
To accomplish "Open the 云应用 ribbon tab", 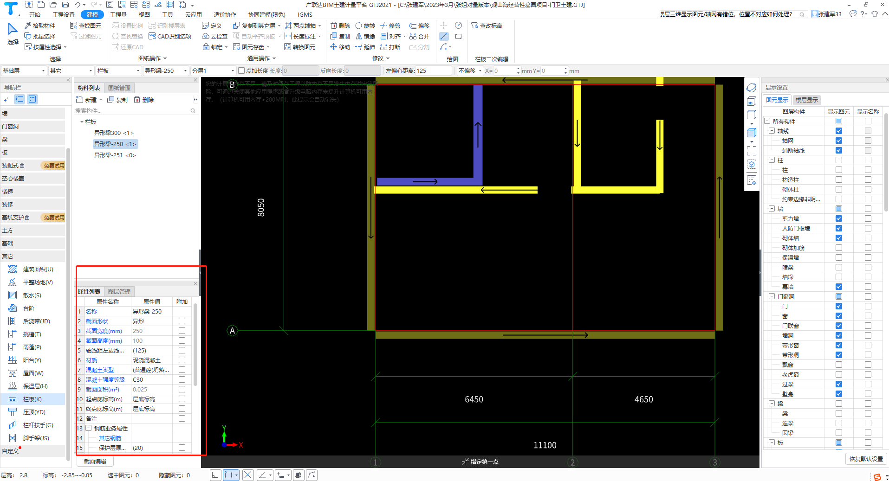I will pyautogui.click(x=194, y=14).
